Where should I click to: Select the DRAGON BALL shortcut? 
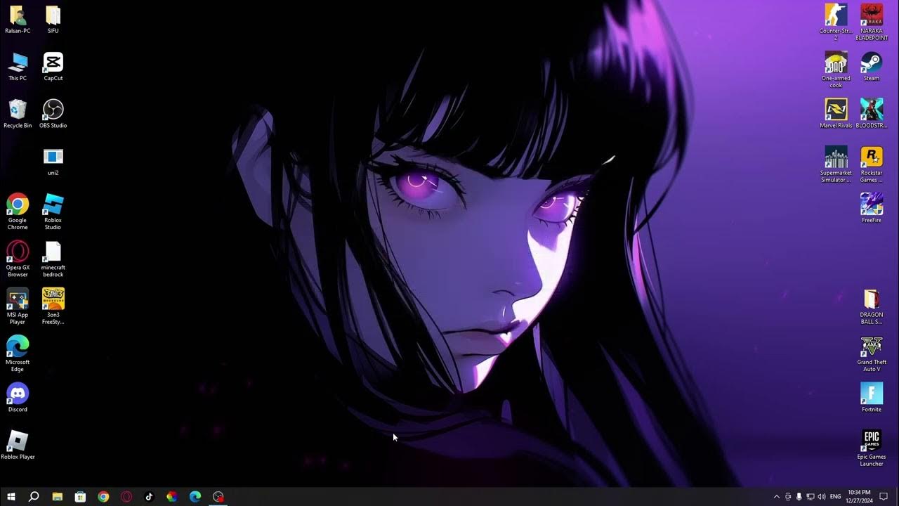coord(872,306)
